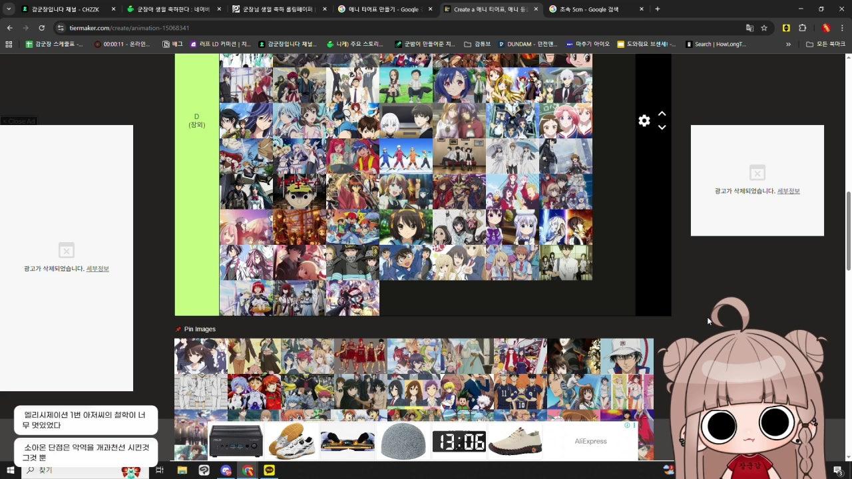The image size is (852, 479).
Task: Click the beige sneaker ad thumbnail
Action: (515, 440)
